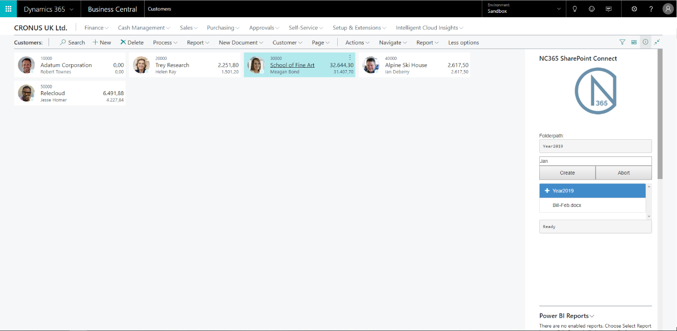
Task: Open the help question mark icon
Action: [x=651, y=9]
